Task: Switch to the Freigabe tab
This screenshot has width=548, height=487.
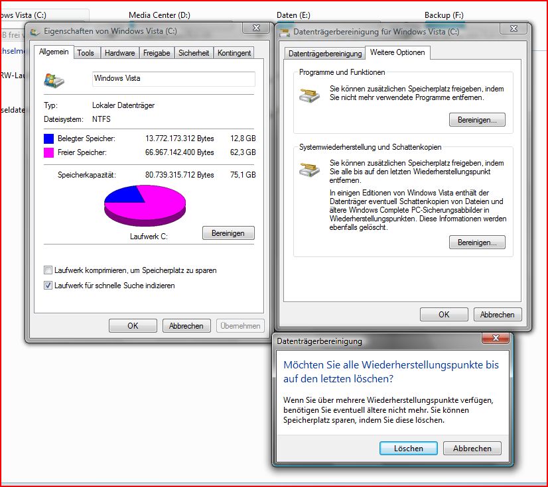Action: tap(157, 53)
